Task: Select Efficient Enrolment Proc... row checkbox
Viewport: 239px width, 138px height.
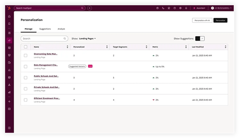Action: coord(26,100)
